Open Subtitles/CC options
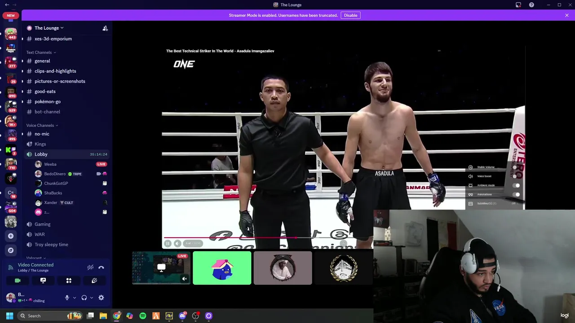575x323 pixels. (494, 203)
